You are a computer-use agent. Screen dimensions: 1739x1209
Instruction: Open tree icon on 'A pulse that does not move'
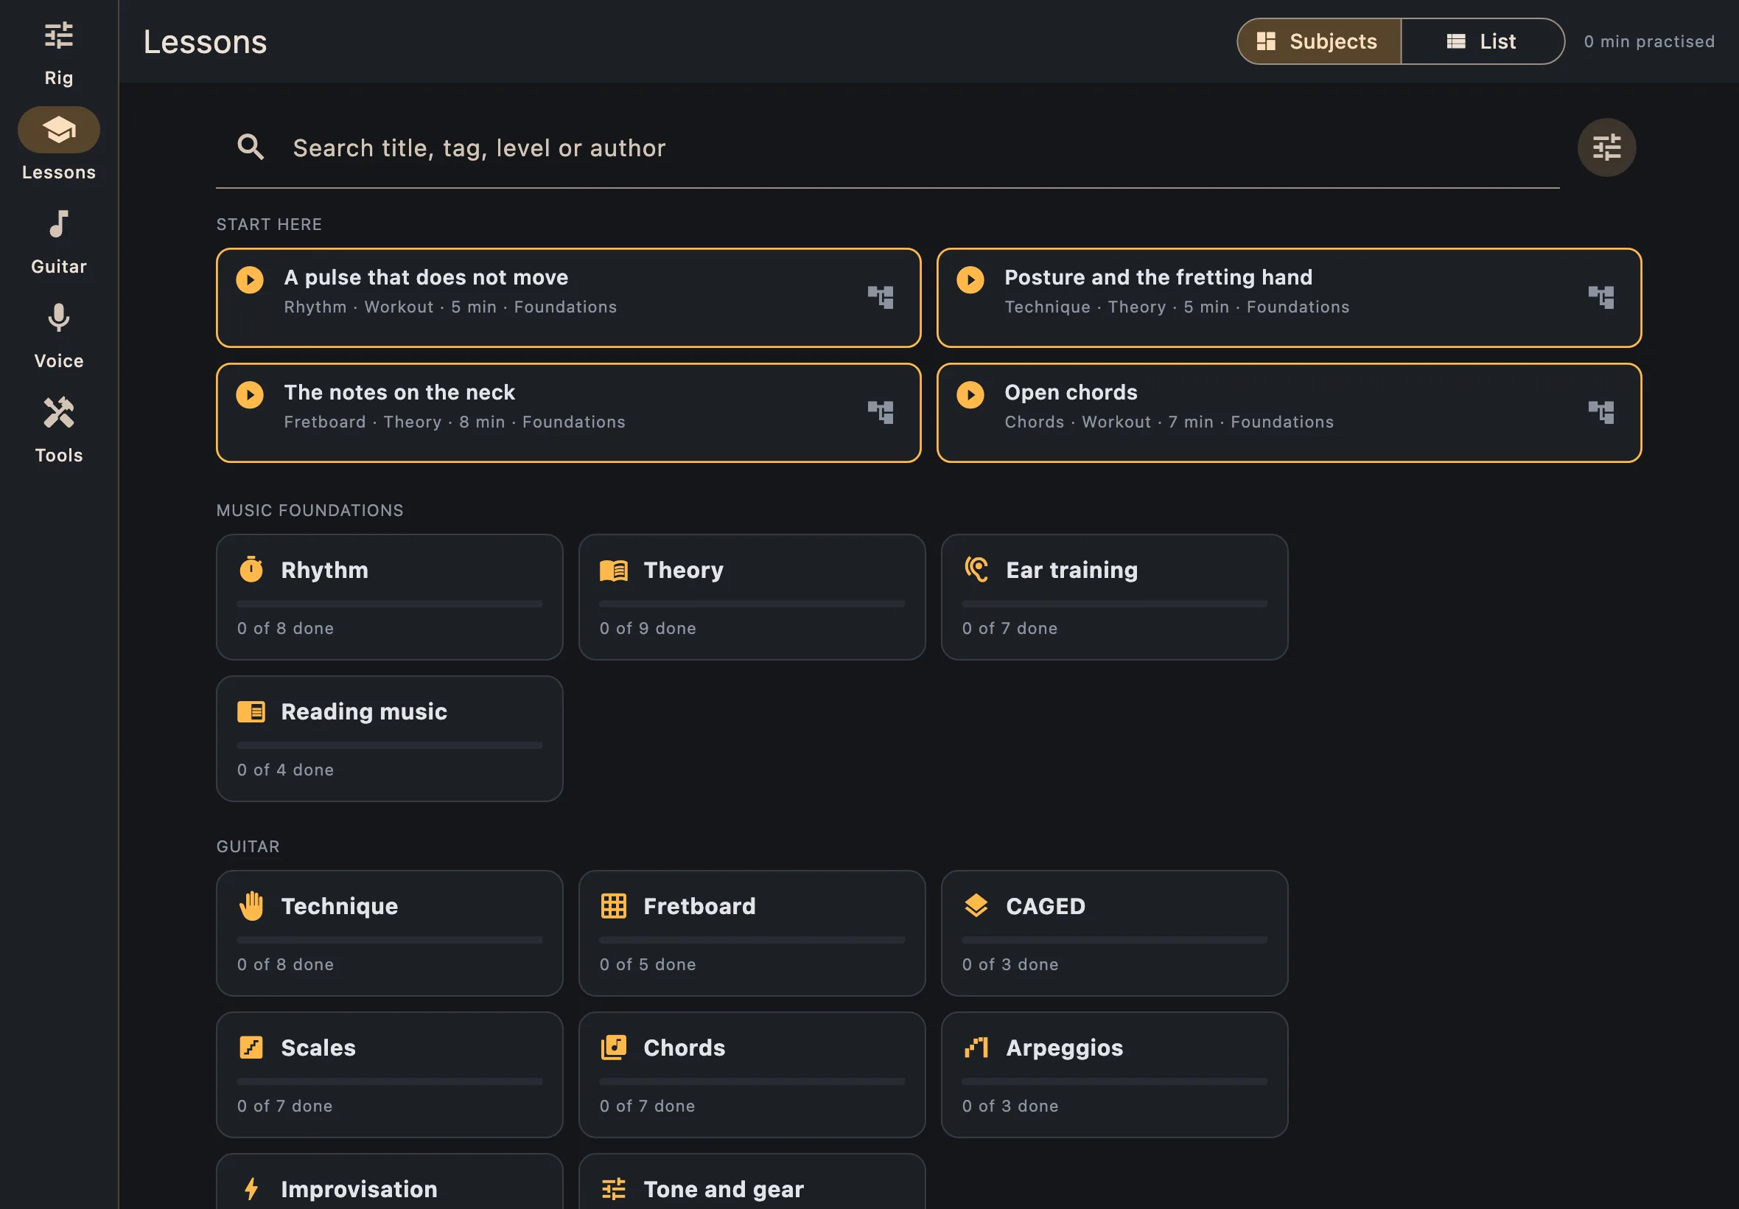coord(880,297)
